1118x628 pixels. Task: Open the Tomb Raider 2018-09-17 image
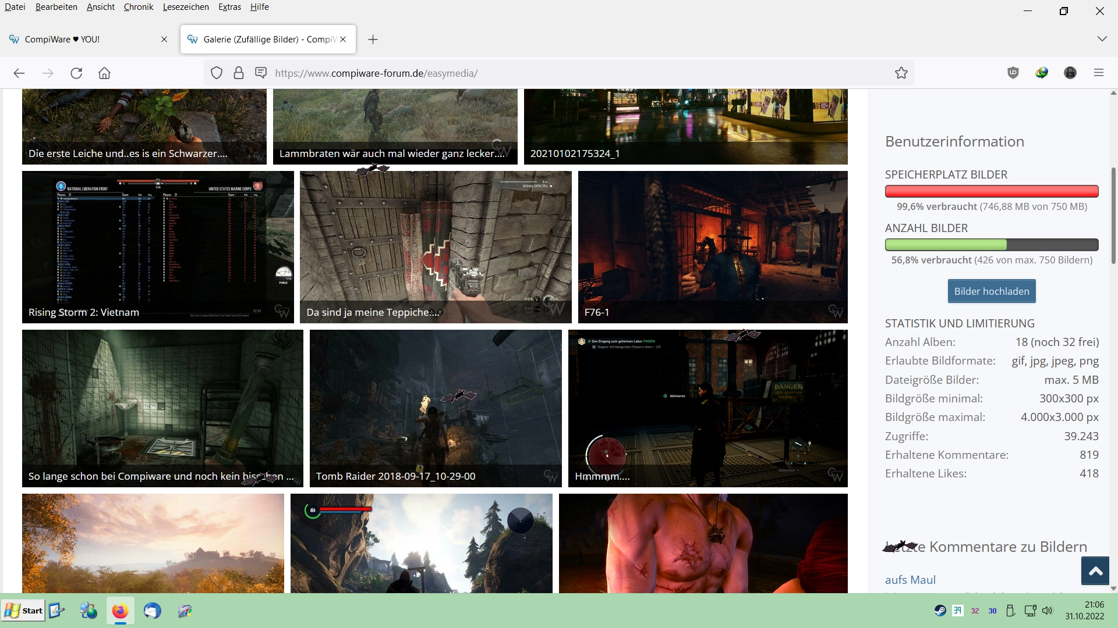pos(436,408)
